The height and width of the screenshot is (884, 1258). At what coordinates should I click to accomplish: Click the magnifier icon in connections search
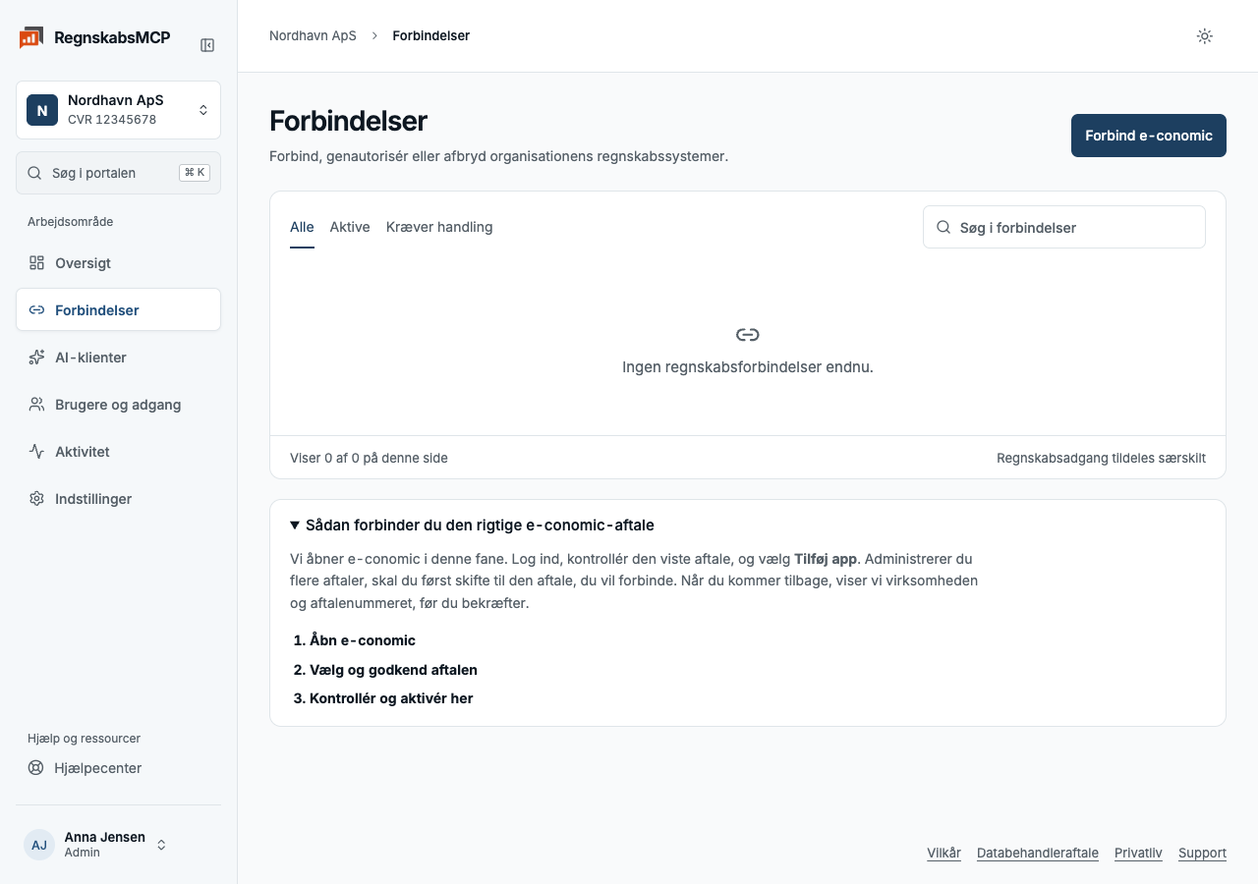(x=943, y=227)
